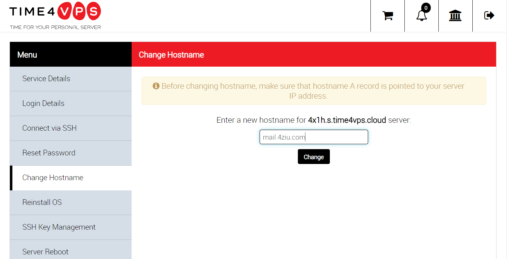Click the info icon in the warning notice
The width and height of the screenshot is (507, 259).
point(156,86)
